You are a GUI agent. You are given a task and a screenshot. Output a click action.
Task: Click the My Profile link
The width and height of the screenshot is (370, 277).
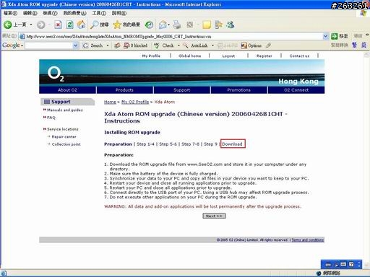click(x=151, y=56)
